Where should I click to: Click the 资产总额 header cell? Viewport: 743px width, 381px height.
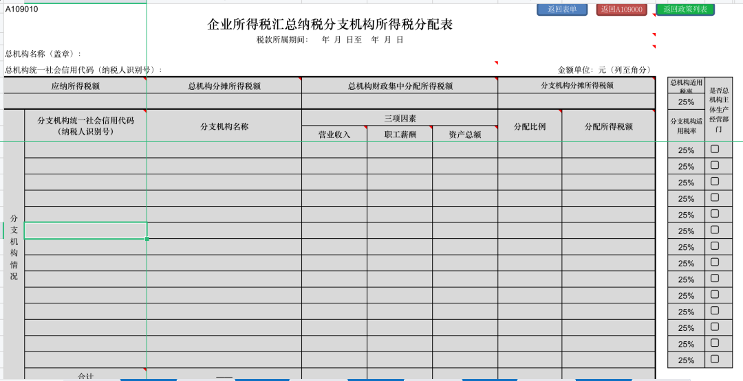pos(464,135)
